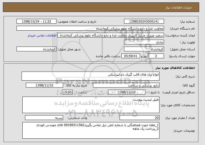Select the شهر محل تحویل field
205x145 pixels.
pyautogui.click(x=36, y=49)
